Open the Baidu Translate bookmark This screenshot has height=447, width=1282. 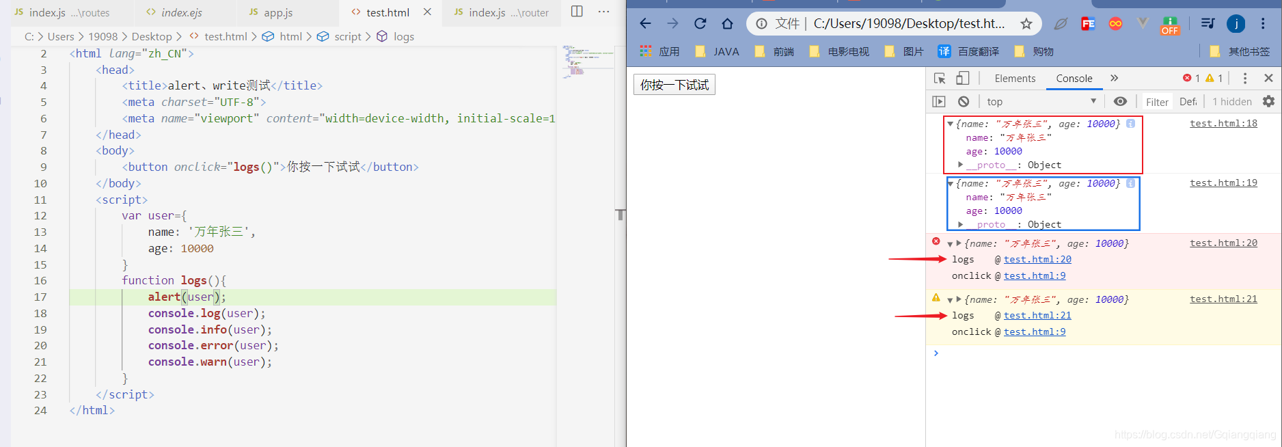968,51
